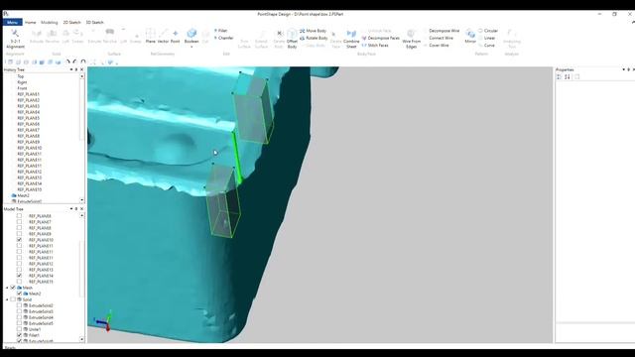This screenshot has width=635, height=357.
Task: Uncheck the Fillet1 checkbox
Action: coord(19,335)
